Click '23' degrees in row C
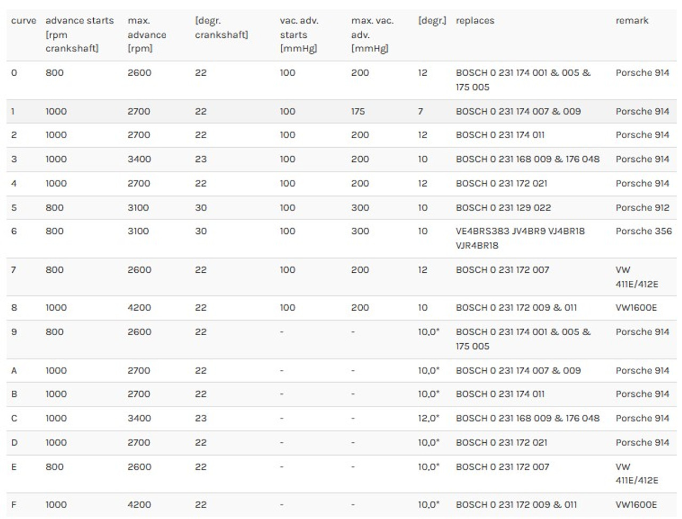This screenshot has width=682, height=519. point(200,418)
